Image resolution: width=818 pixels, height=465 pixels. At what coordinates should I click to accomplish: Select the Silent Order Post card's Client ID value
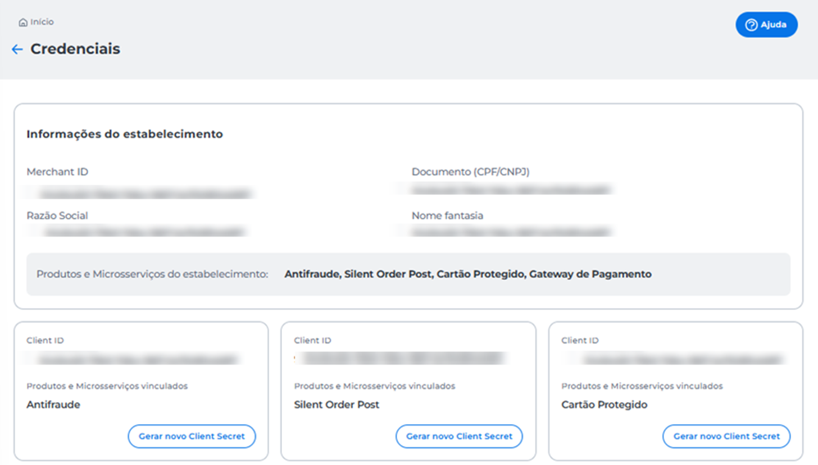(401, 358)
